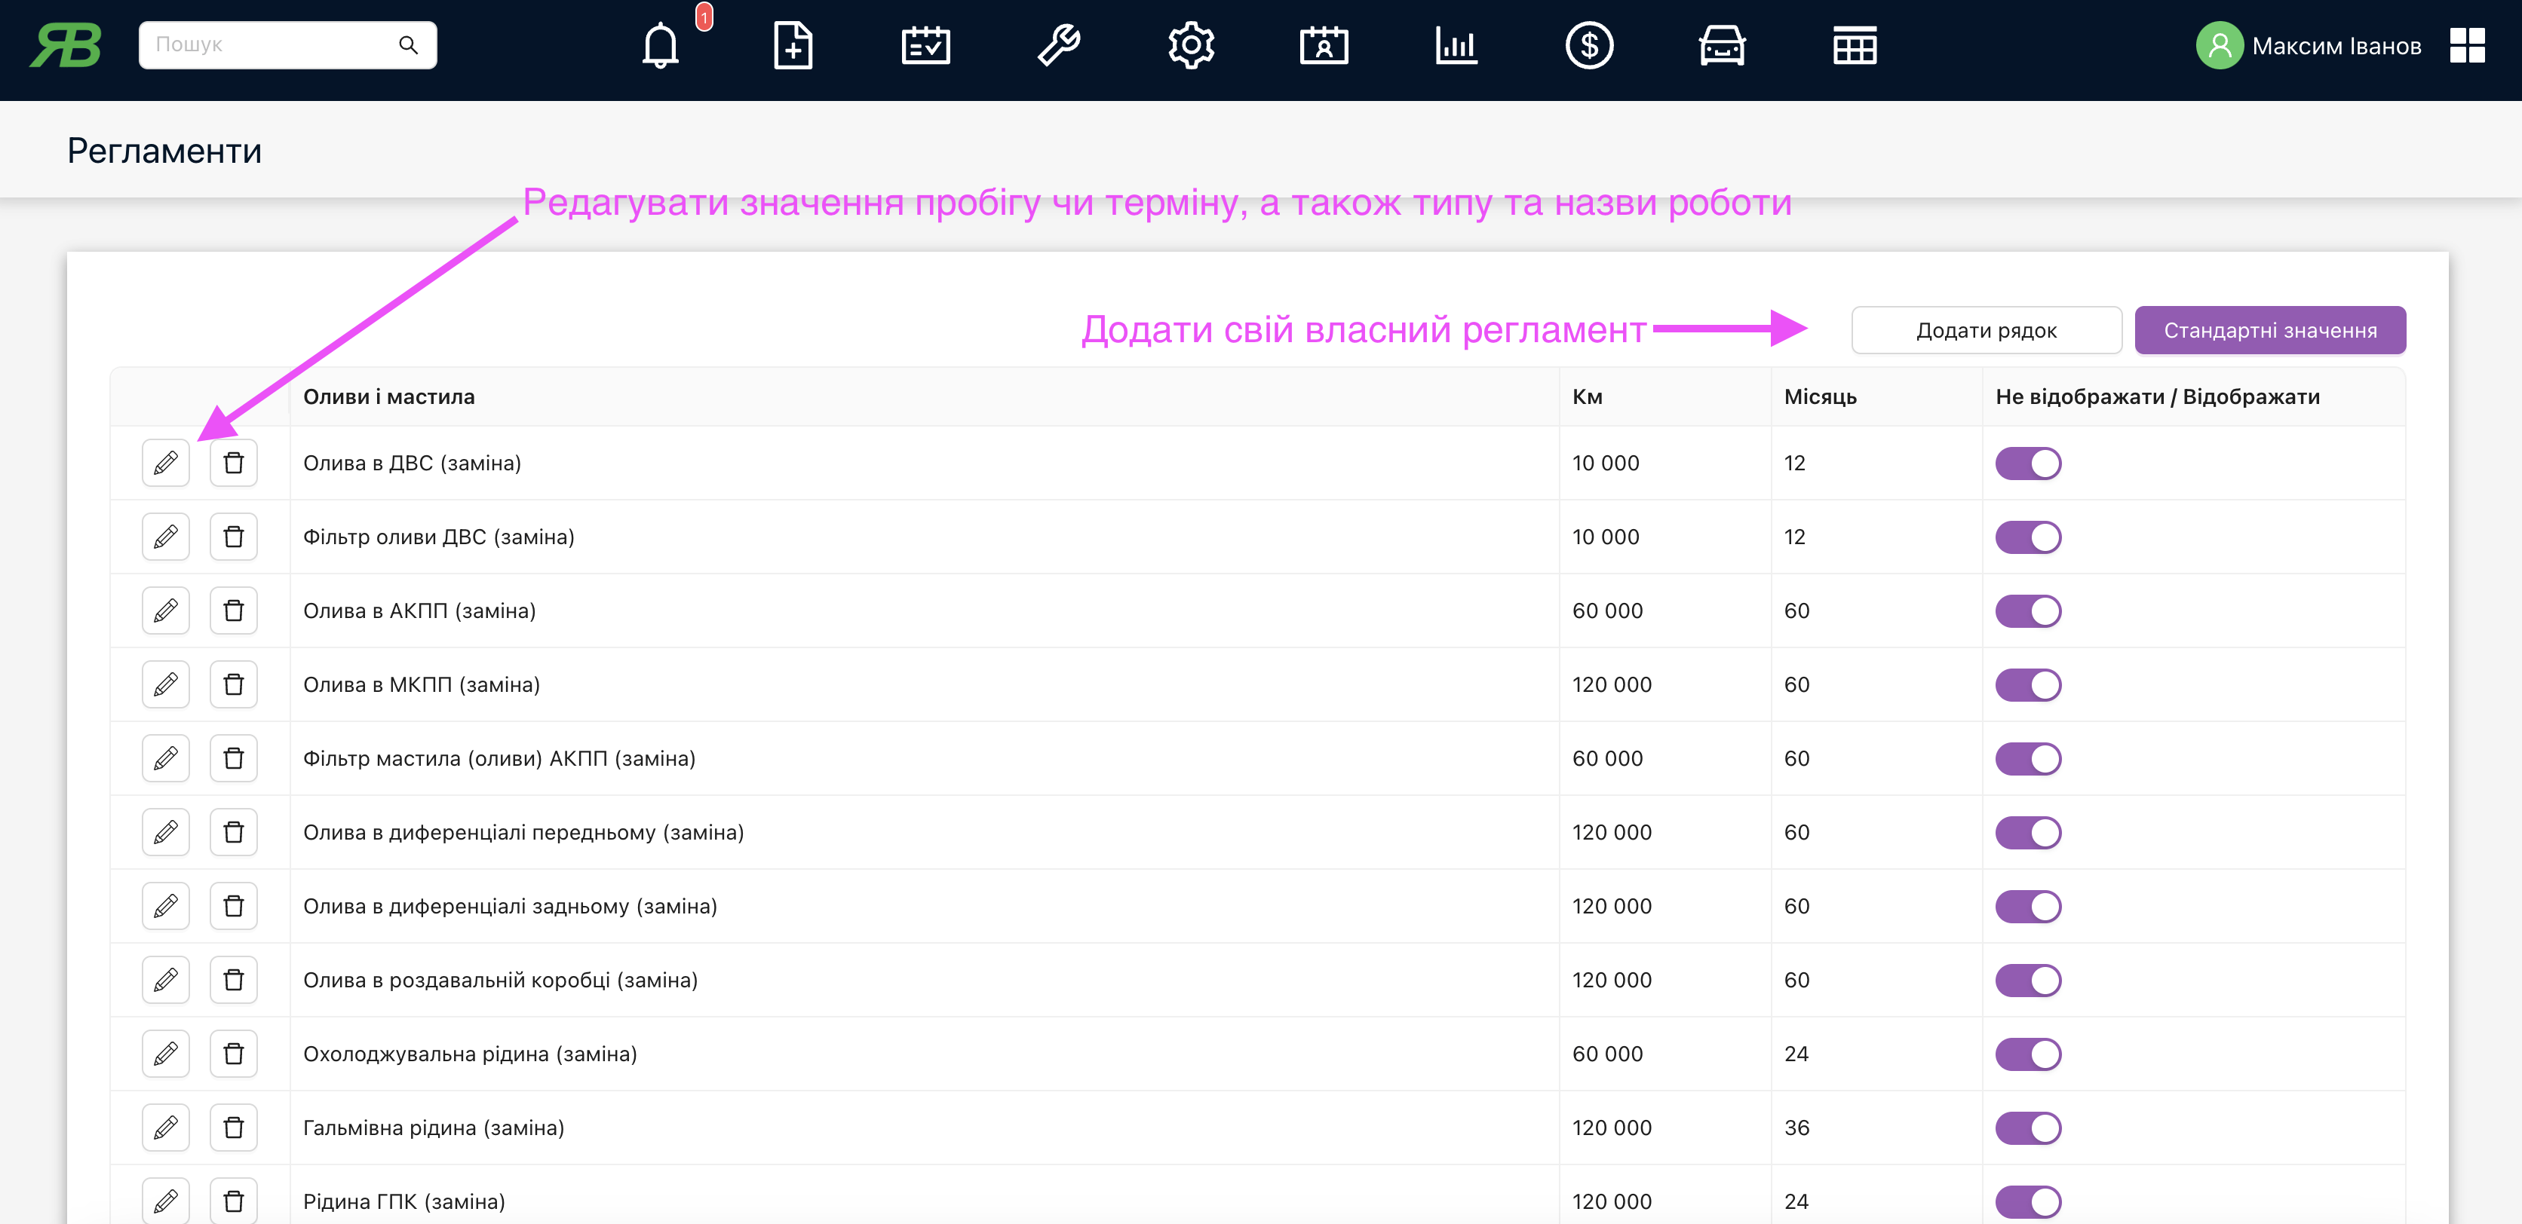Image resolution: width=2522 pixels, height=1224 pixels.
Task: Open the 'Максим Іванов' user name
Action: coord(2336,46)
